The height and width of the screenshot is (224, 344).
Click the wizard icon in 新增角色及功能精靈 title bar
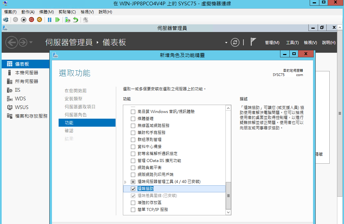click(55, 55)
